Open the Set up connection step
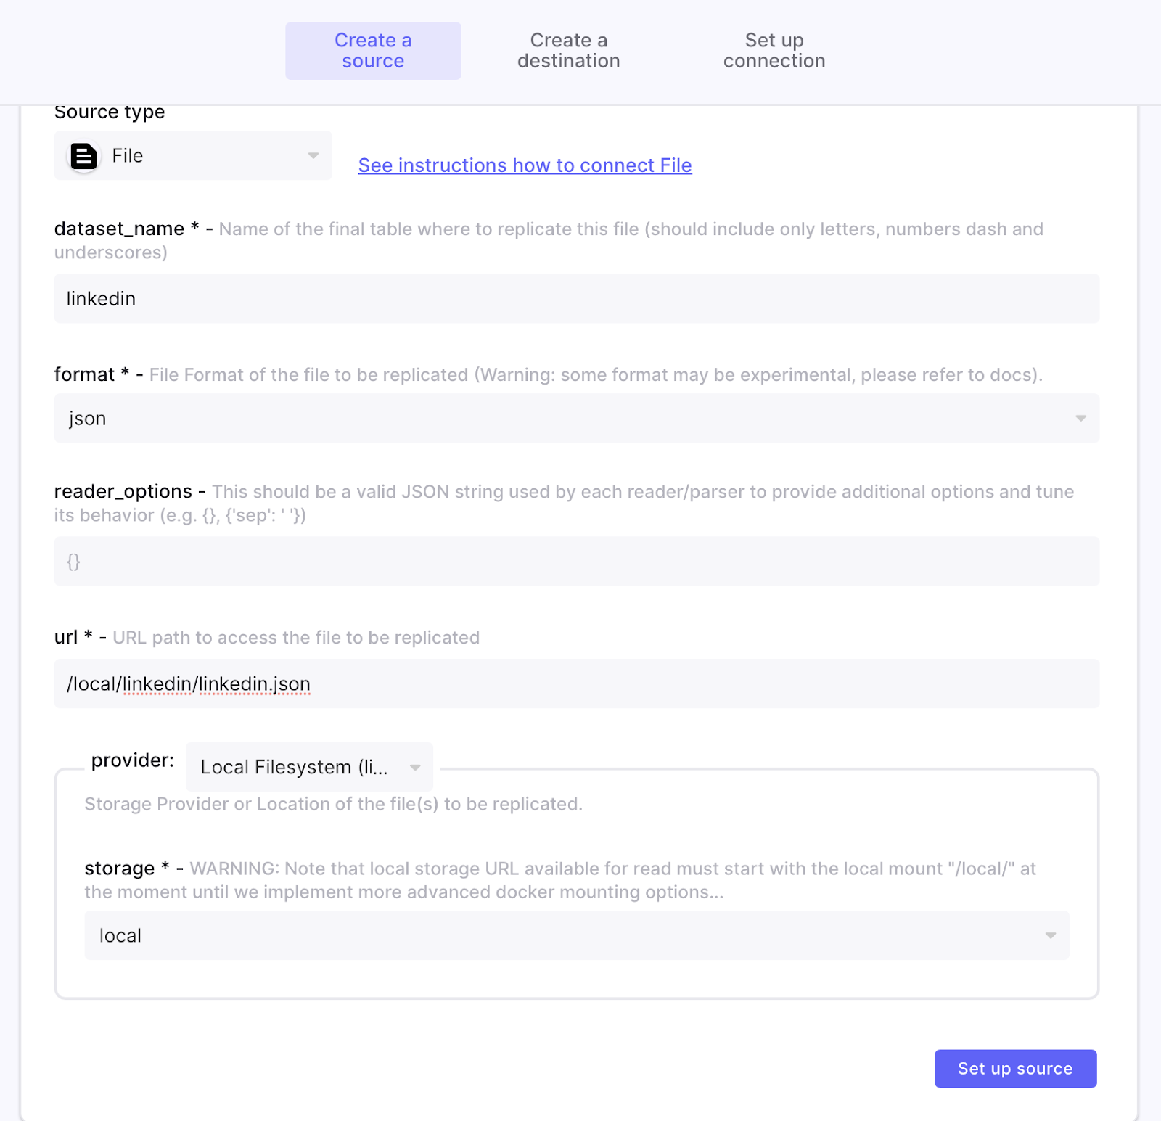The height and width of the screenshot is (1121, 1161). pos(774,51)
